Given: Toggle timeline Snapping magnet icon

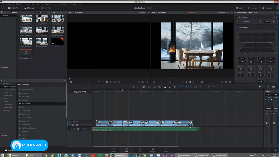Looking at the screenshot, I should click(165, 87).
